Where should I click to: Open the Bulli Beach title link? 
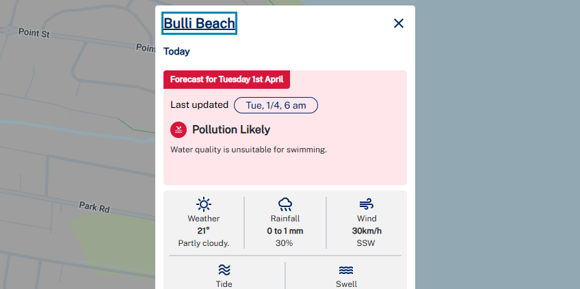[x=199, y=23]
